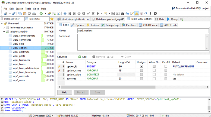Image resolution: width=211 pixels, height=117 pixels.
Task: Open the Foreign keys tab
Action: [x=110, y=25]
